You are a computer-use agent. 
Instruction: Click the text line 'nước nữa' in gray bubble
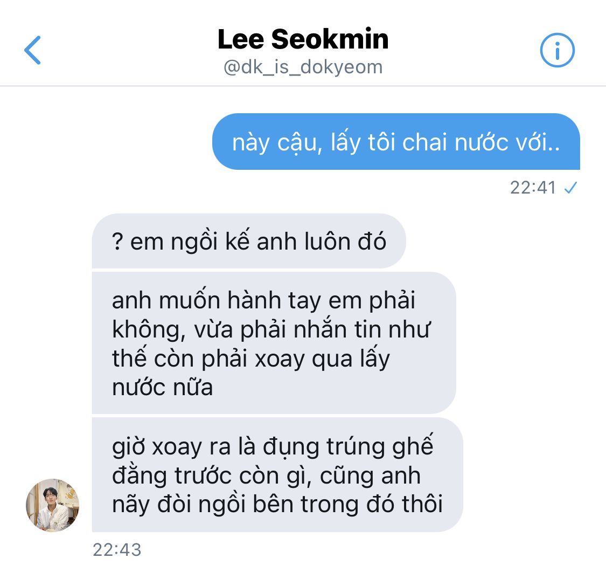pyautogui.click(x=162, y=388)
